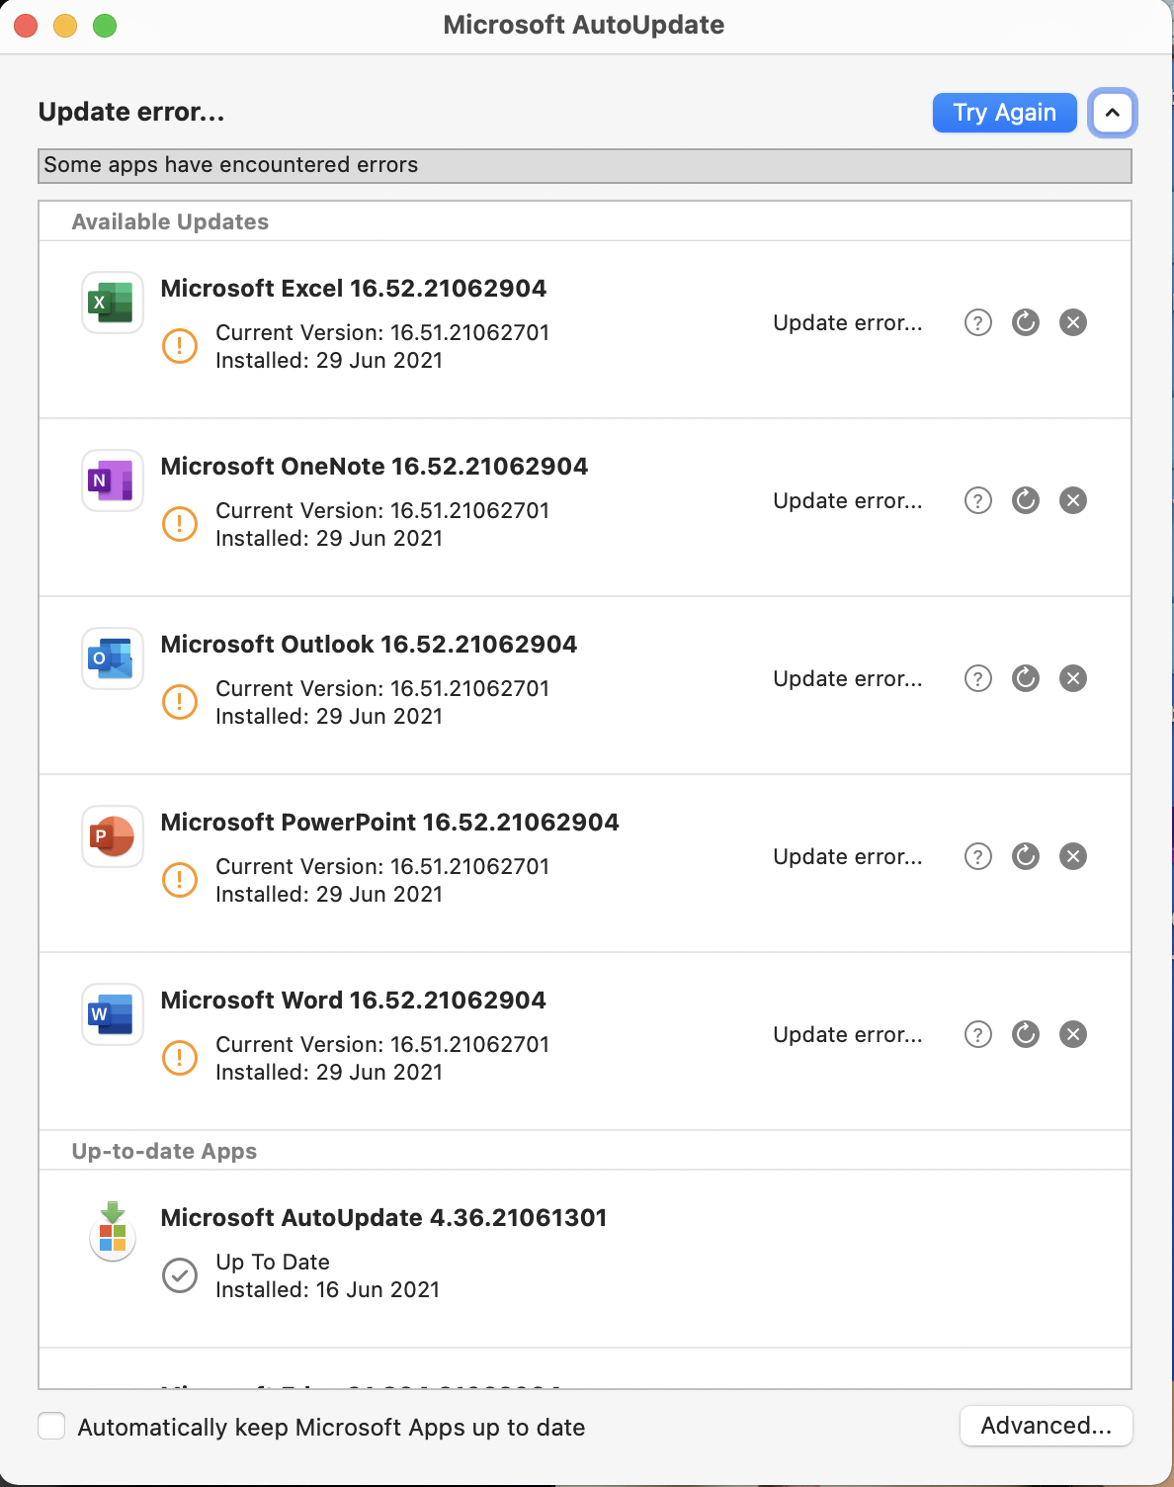Retry the Microsoft Excel update
Viewport: 1174px width, 1487px height.
[1026, 322]
